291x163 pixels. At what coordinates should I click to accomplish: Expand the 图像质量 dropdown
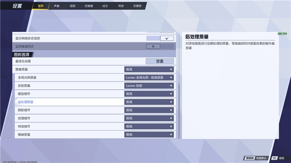[x=149, y=69]
